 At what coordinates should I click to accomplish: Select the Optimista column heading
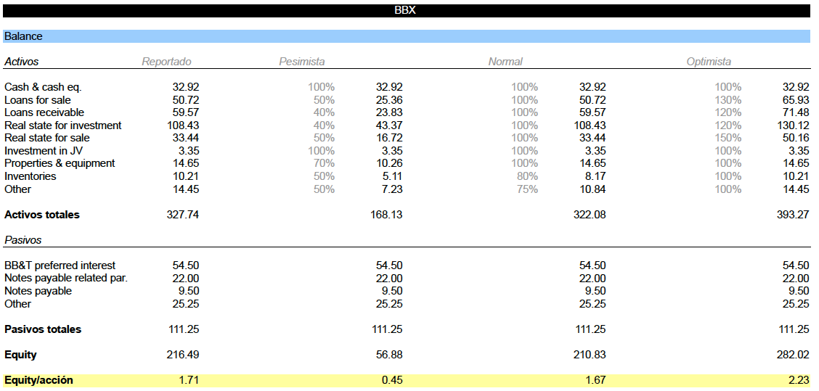(709, 62)
